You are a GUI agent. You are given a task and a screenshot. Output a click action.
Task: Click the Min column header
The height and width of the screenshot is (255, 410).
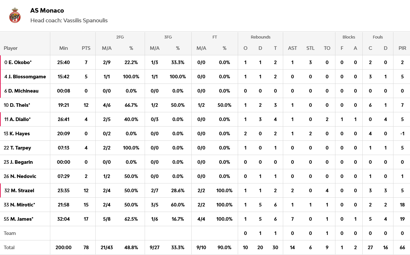(64, 48)
